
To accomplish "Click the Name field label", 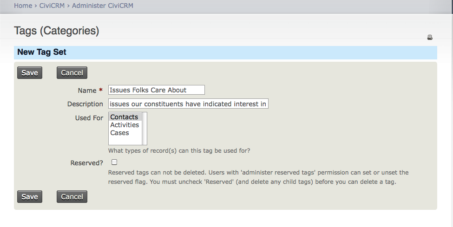I will pos(87,91).
